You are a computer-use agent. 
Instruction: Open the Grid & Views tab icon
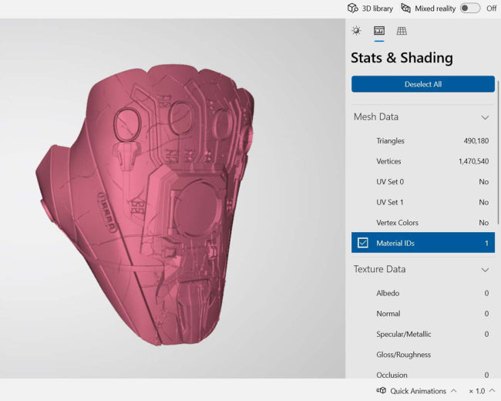402,31
